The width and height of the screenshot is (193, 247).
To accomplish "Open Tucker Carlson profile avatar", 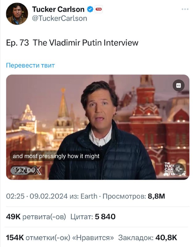I will coord(17,14).
